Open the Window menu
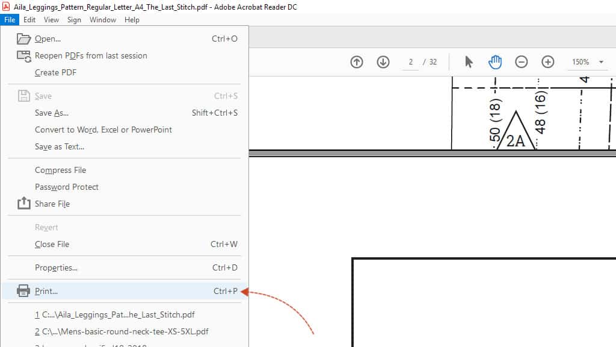The image size is (616, 347). point(103,20)
